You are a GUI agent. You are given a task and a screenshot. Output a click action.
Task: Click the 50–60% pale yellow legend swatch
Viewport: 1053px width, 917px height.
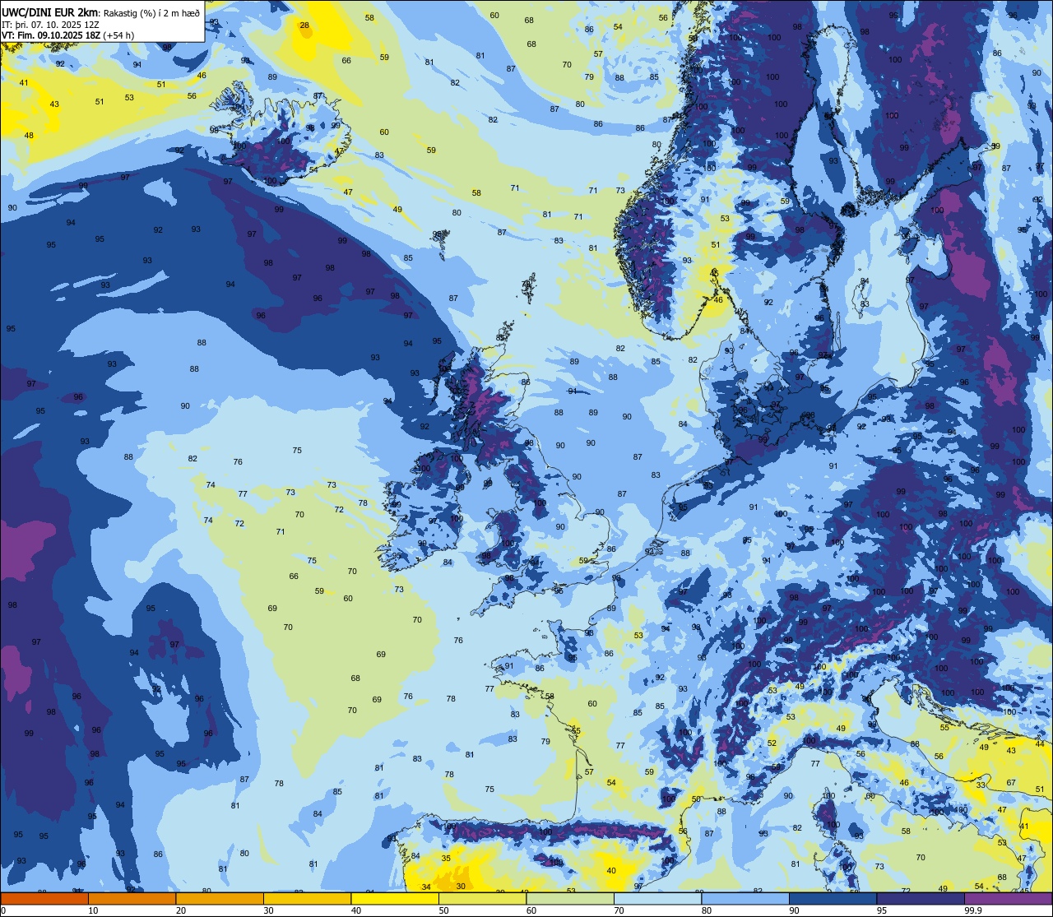click(x=482, y=898)
